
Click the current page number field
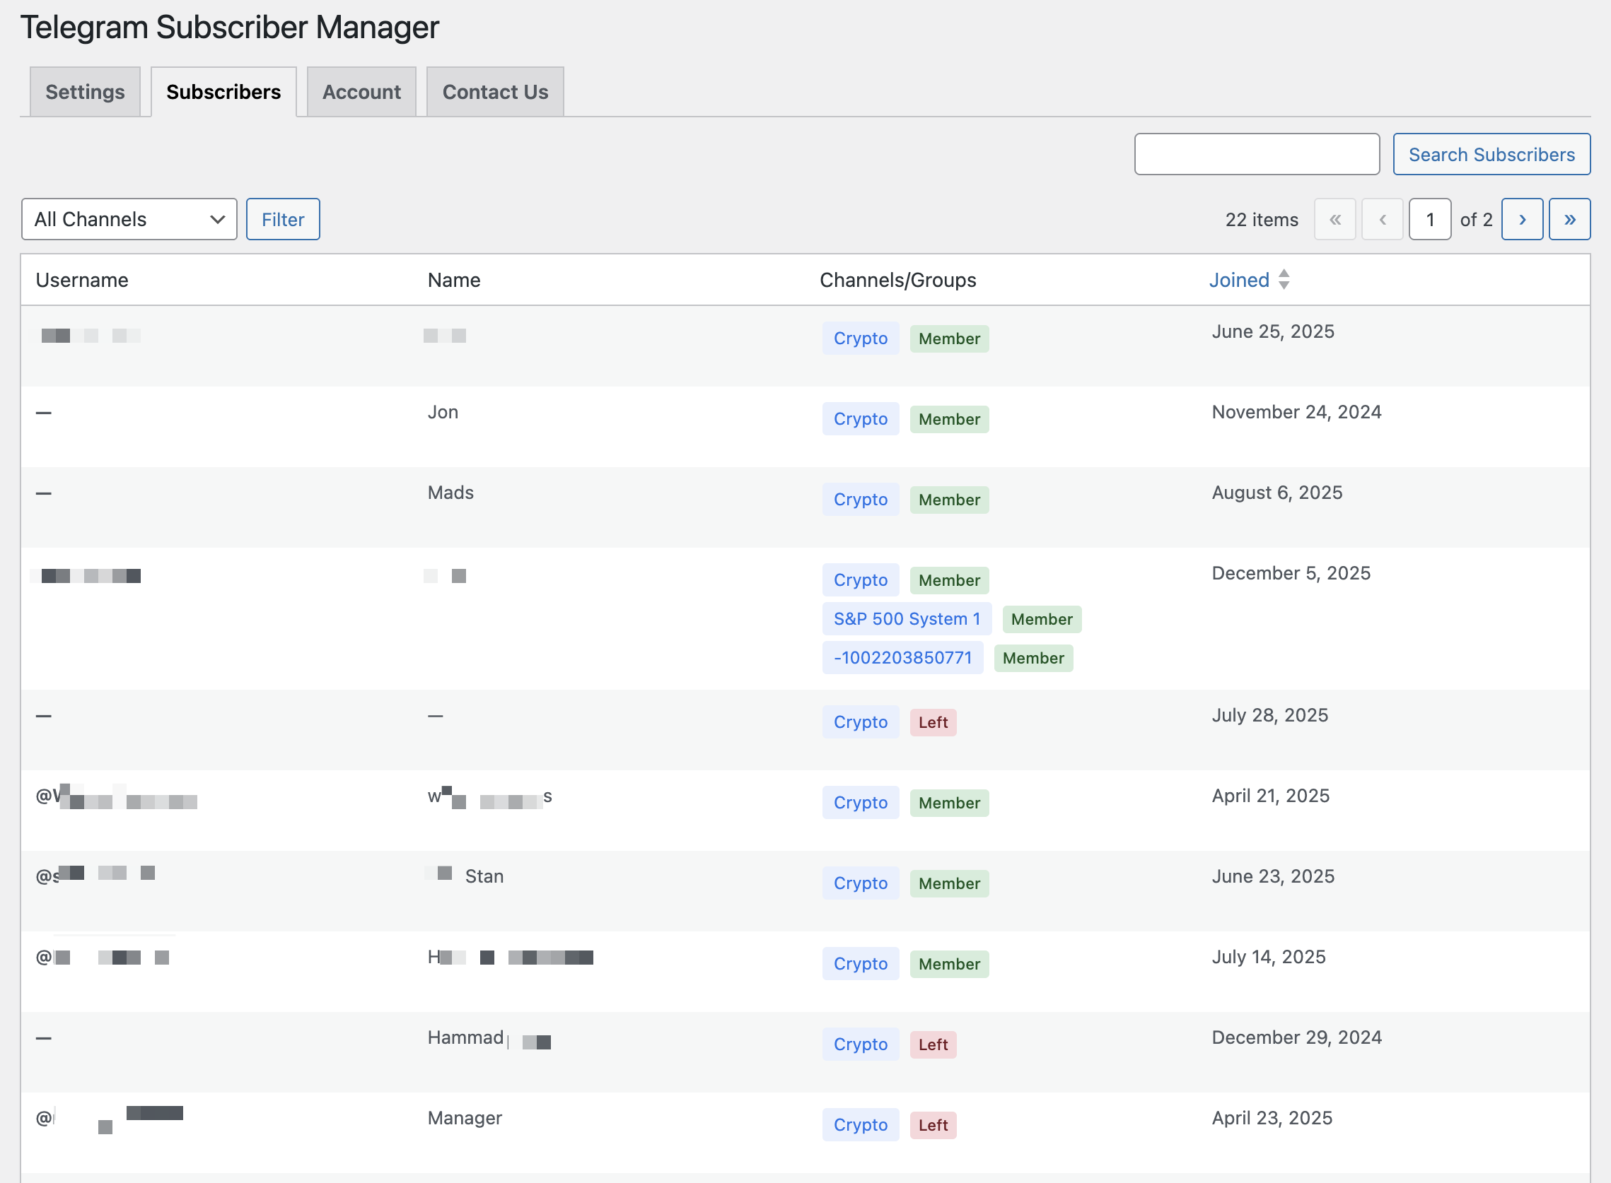click(x=1430, y=219)
